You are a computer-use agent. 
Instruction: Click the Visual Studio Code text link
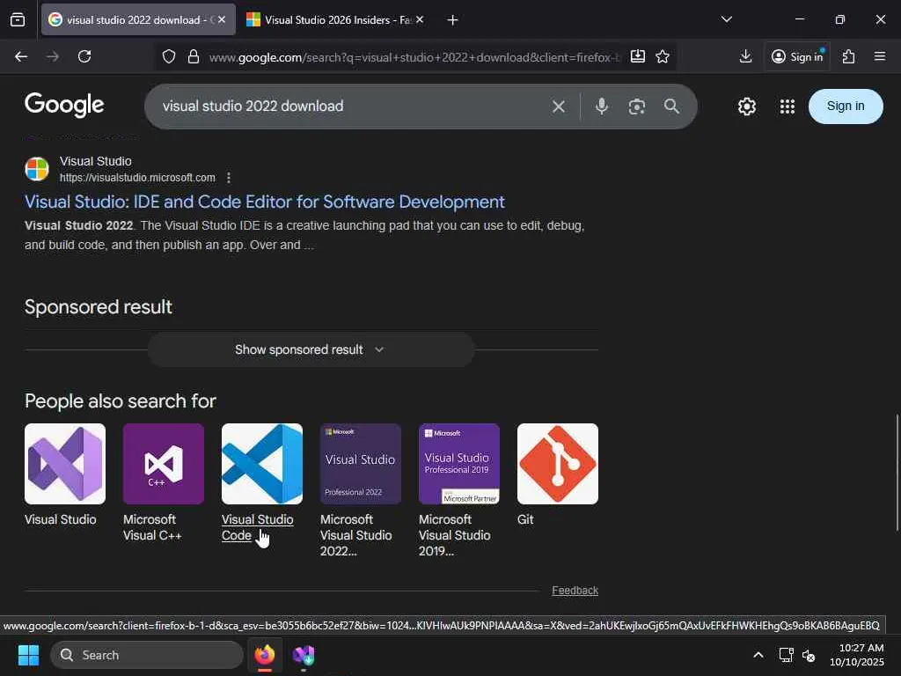(x=258, y=527)
